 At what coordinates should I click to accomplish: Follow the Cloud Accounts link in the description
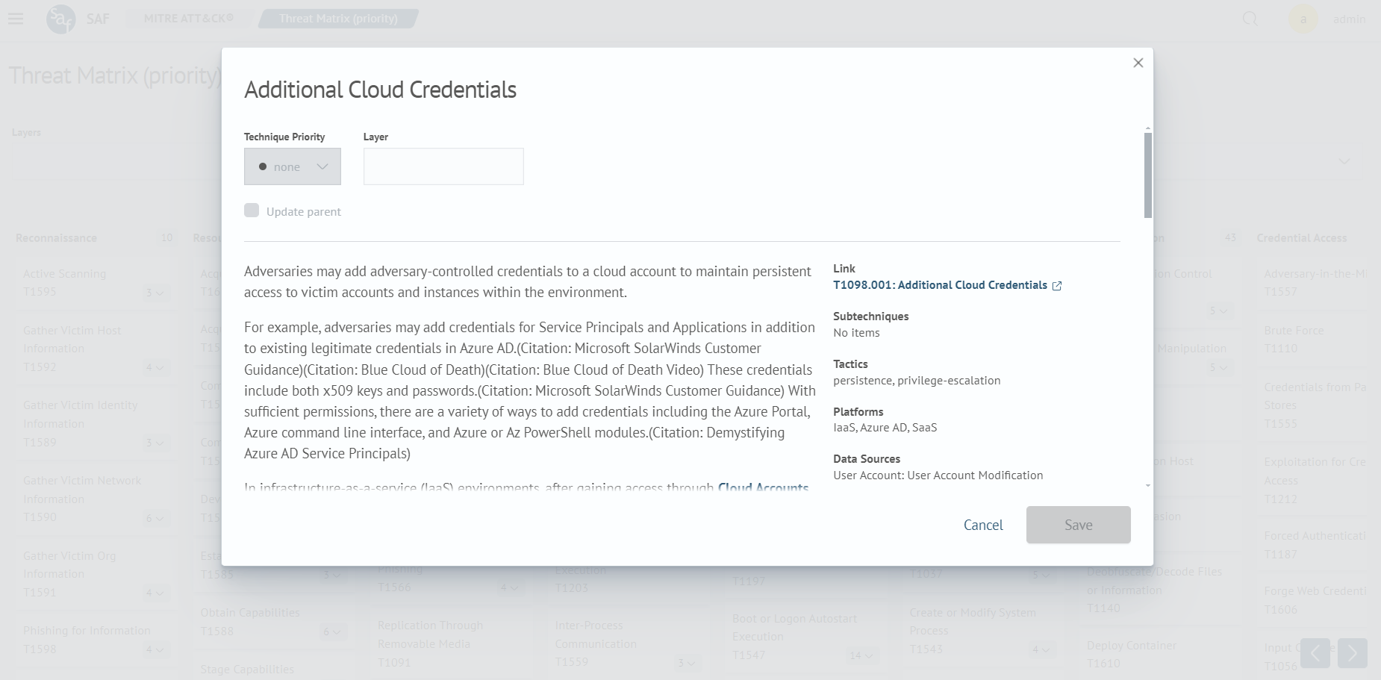[763, 487]
